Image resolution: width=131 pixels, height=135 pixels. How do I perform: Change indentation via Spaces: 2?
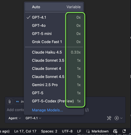(x=49, y=131)
